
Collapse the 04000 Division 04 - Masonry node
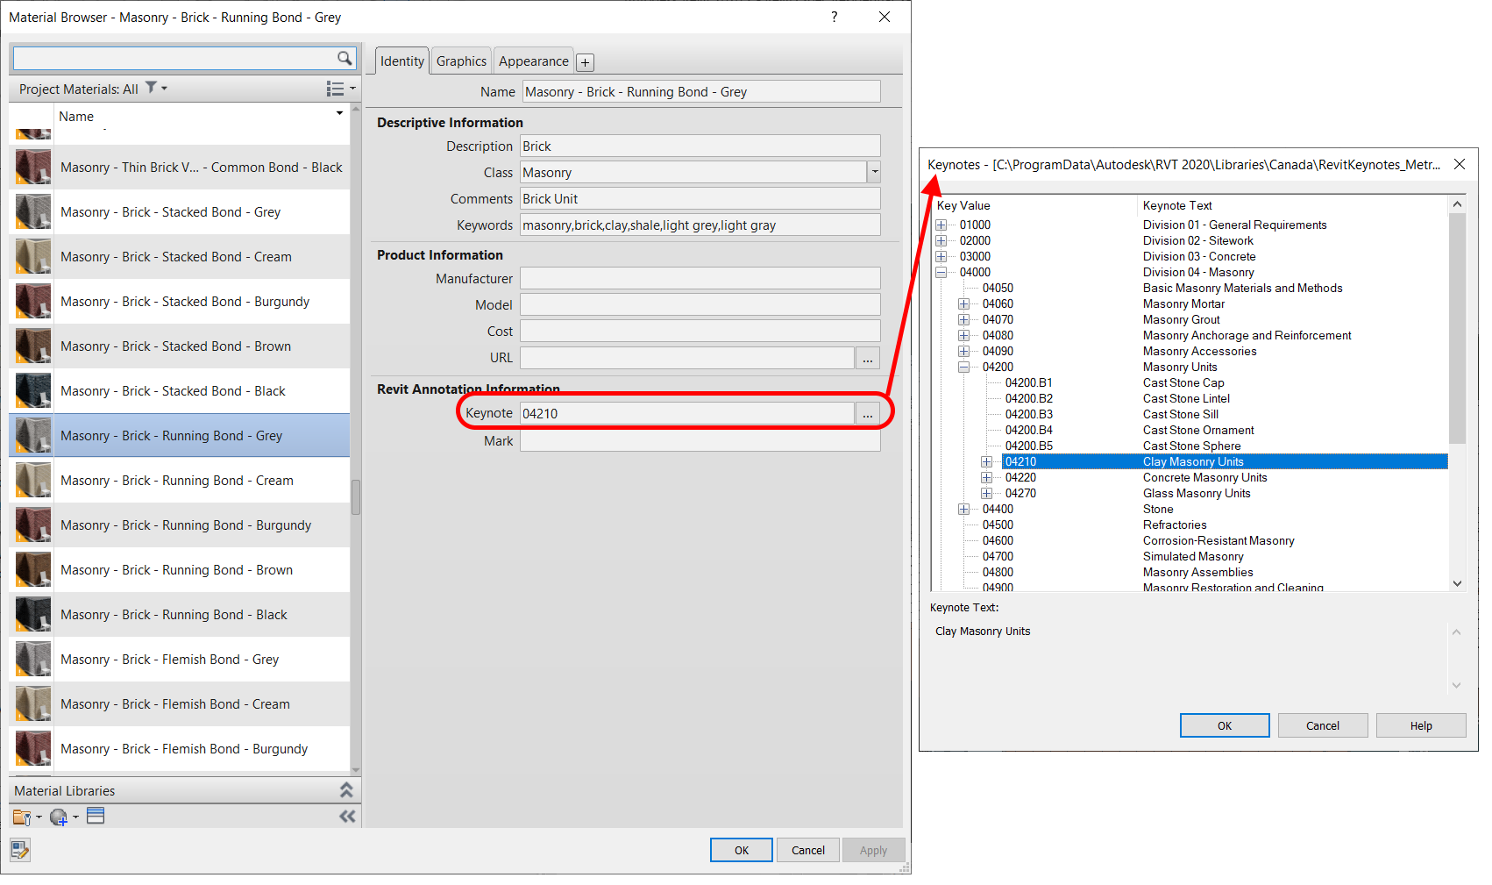tap(941, 272)
